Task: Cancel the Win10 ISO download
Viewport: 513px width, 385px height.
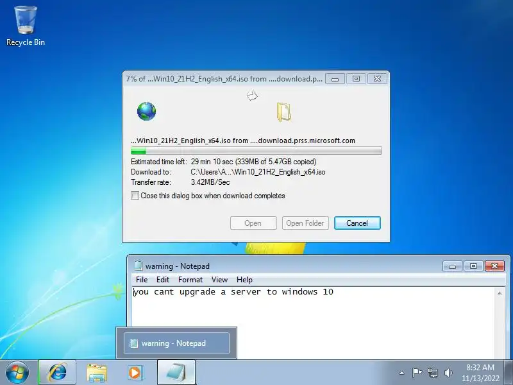Action: (357, 223)
